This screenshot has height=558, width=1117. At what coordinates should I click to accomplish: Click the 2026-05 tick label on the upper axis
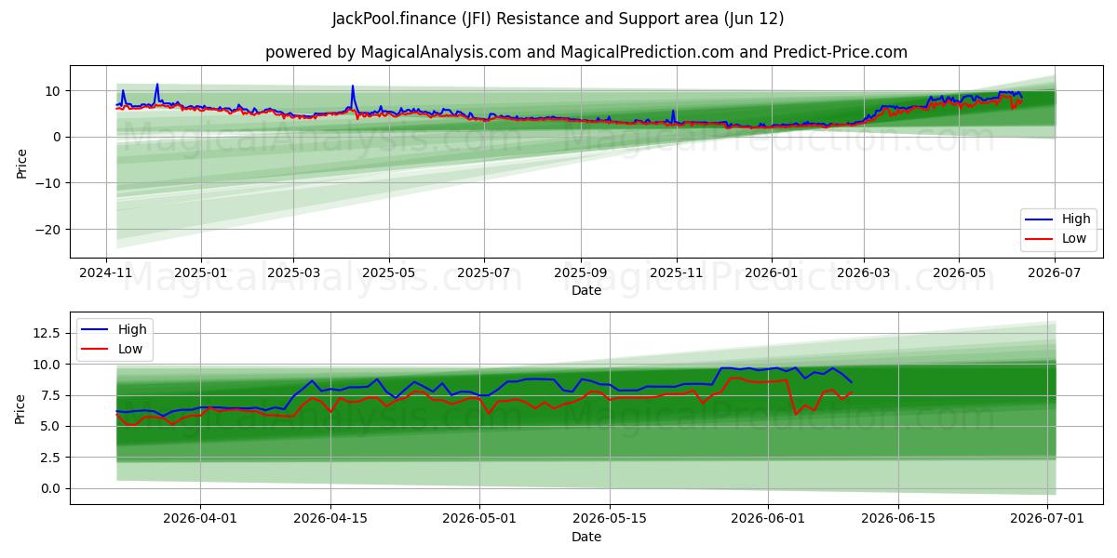coord(959,273)
